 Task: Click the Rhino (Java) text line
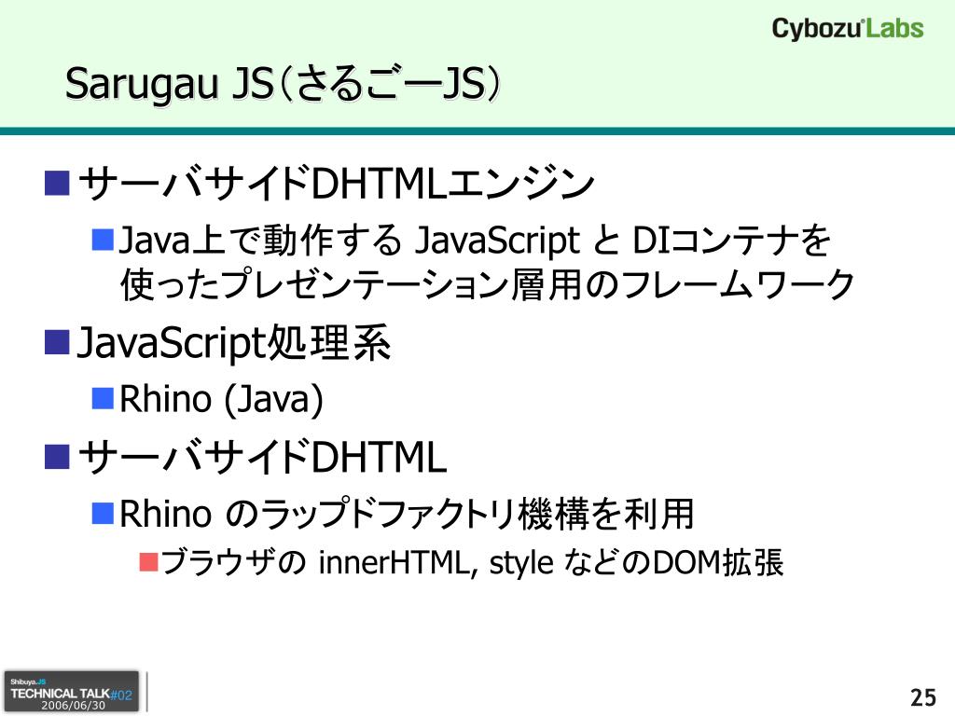coord(222,400)
